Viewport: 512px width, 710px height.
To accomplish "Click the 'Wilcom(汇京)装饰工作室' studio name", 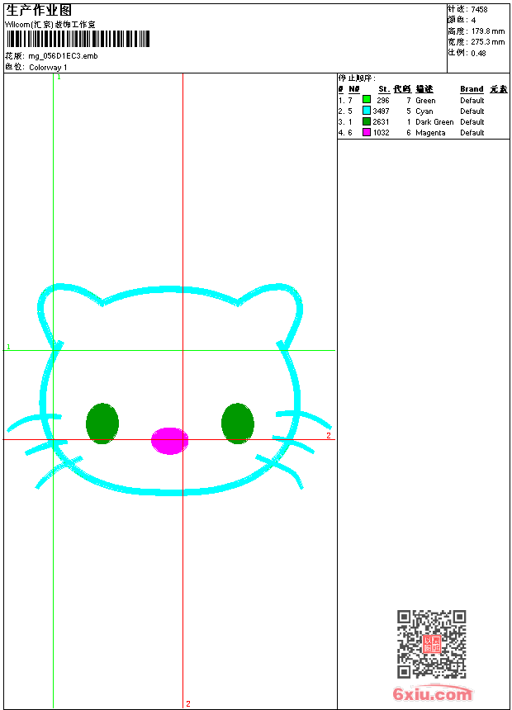I will pos(50,25).
